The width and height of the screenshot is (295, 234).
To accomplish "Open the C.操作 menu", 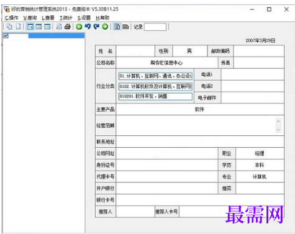I will tap(12, 18).
